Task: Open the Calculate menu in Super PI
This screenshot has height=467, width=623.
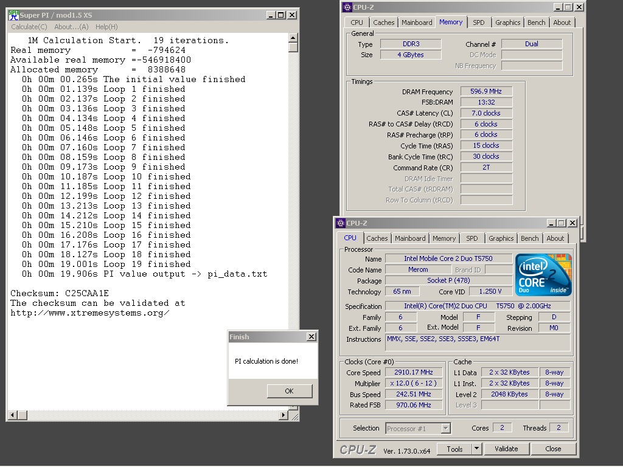Action: pos(29,27)
